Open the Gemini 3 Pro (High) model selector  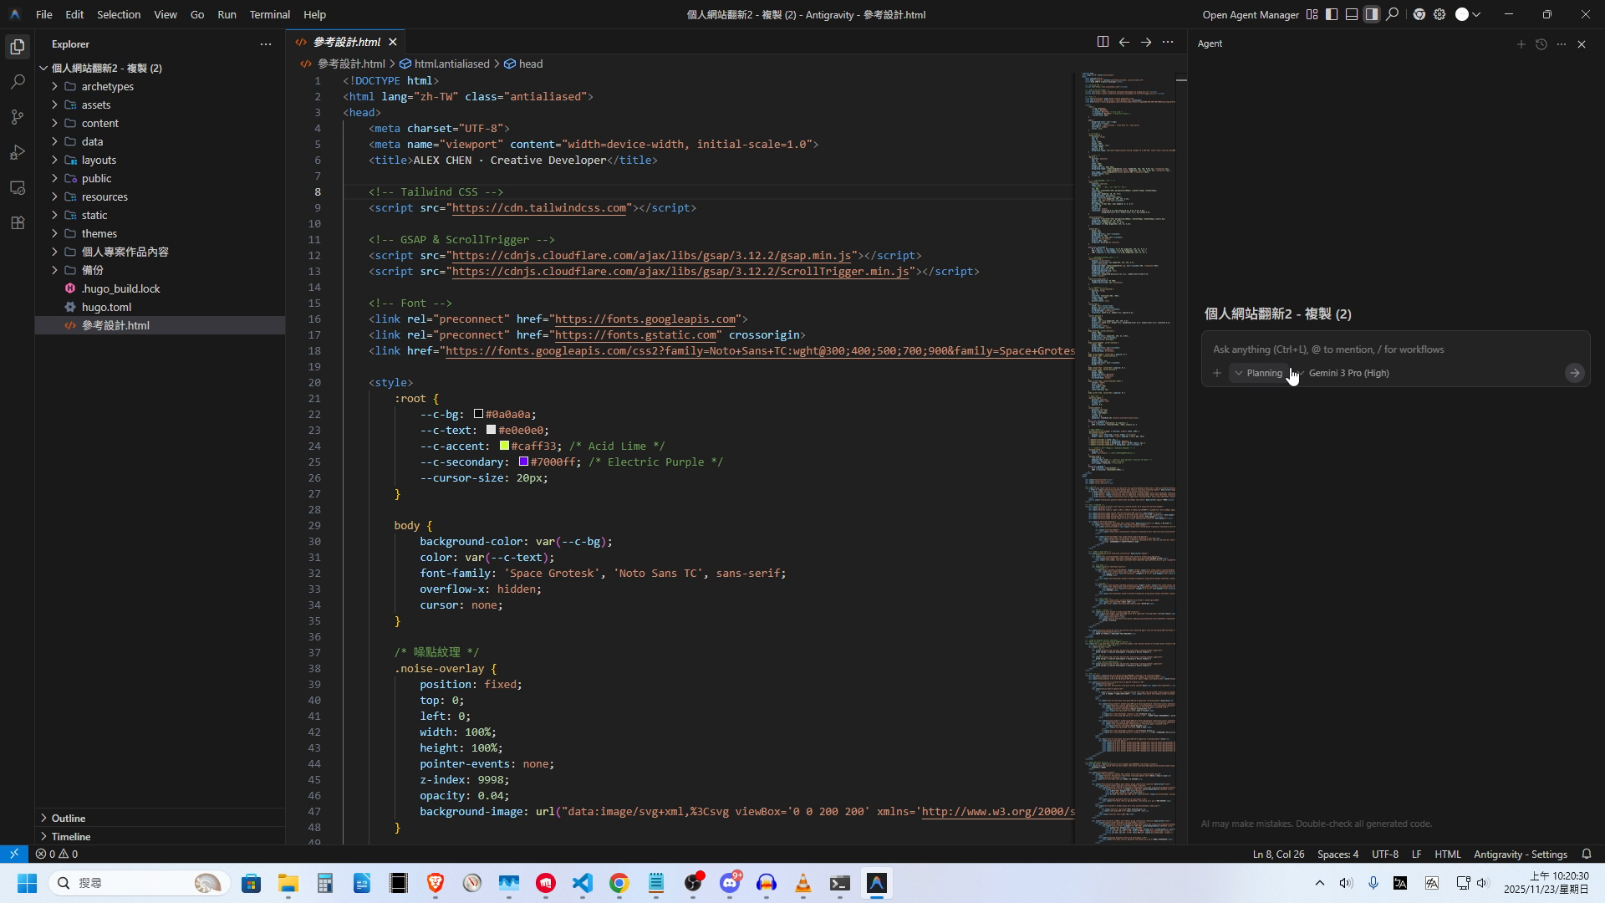click(1348, 373)
